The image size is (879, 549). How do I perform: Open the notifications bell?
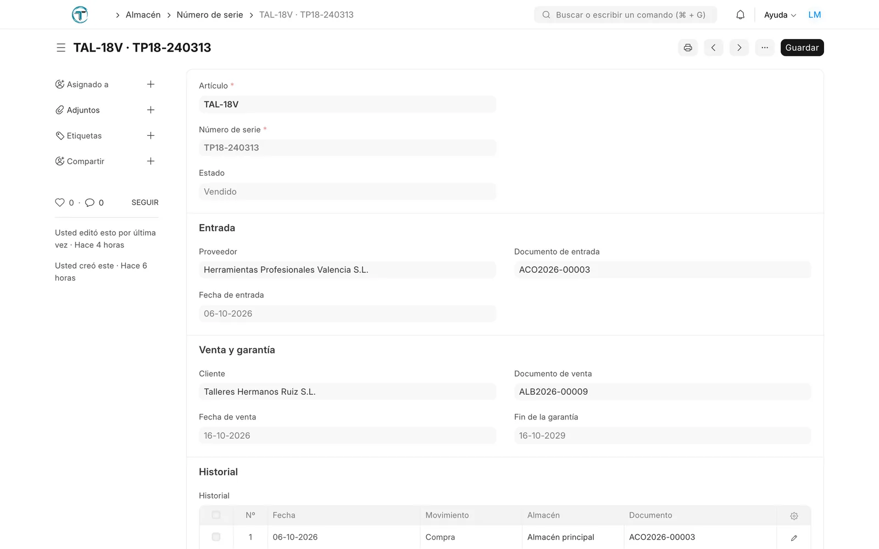coord(741,15)
